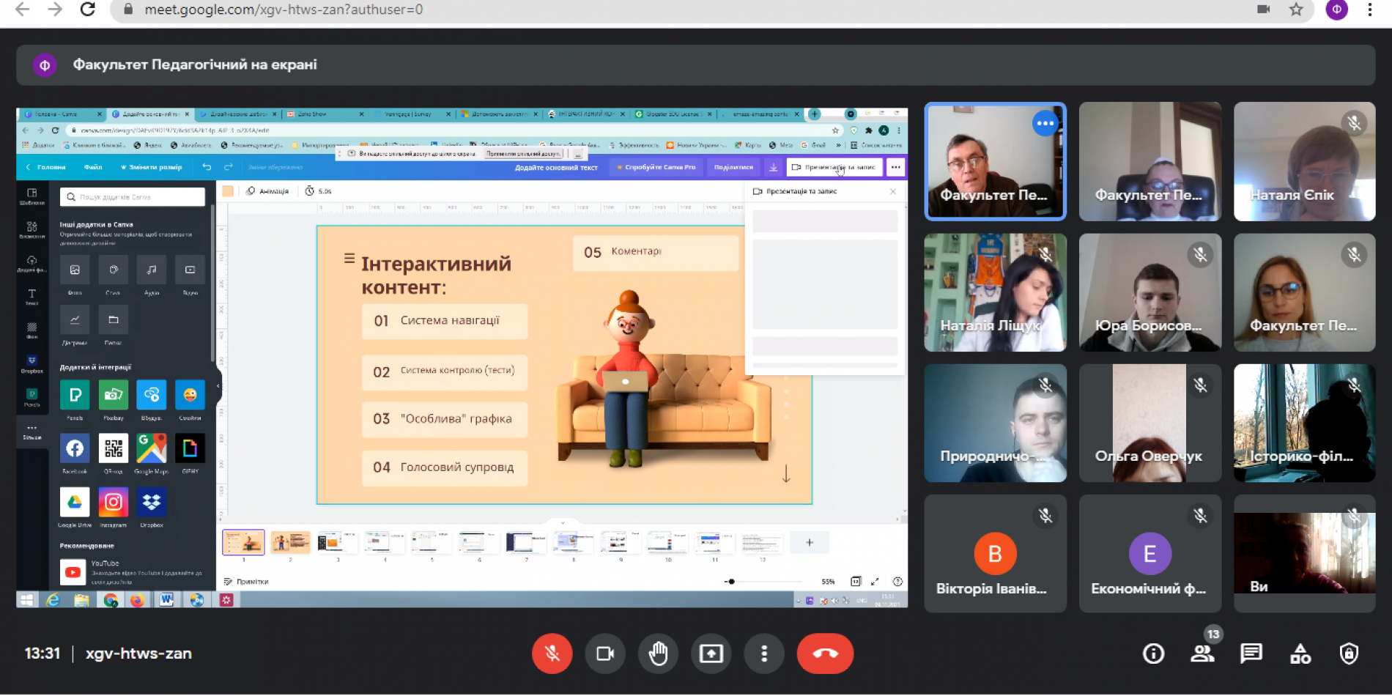Select slide 2 thumbnail in Canva filmstrip

coord(290,542)
